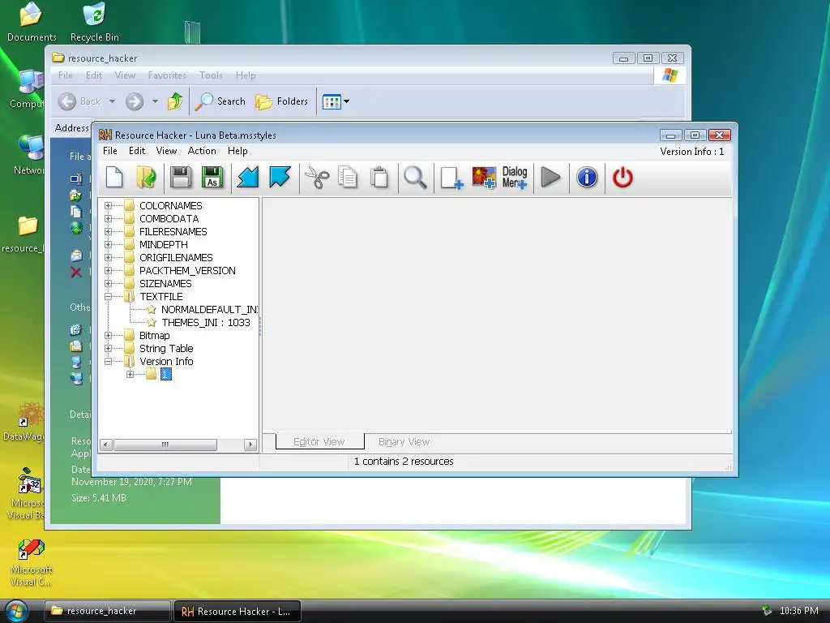Click Resource Hacker taskbar button
830x623 pixels.
point(237,611)
